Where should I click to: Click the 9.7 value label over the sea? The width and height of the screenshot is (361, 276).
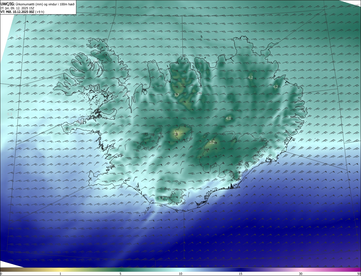point(18,36)
